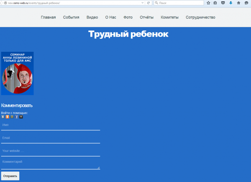Screen dimensions: 251x182
Task: Go to the События menu item
Action: coord(71,17)
